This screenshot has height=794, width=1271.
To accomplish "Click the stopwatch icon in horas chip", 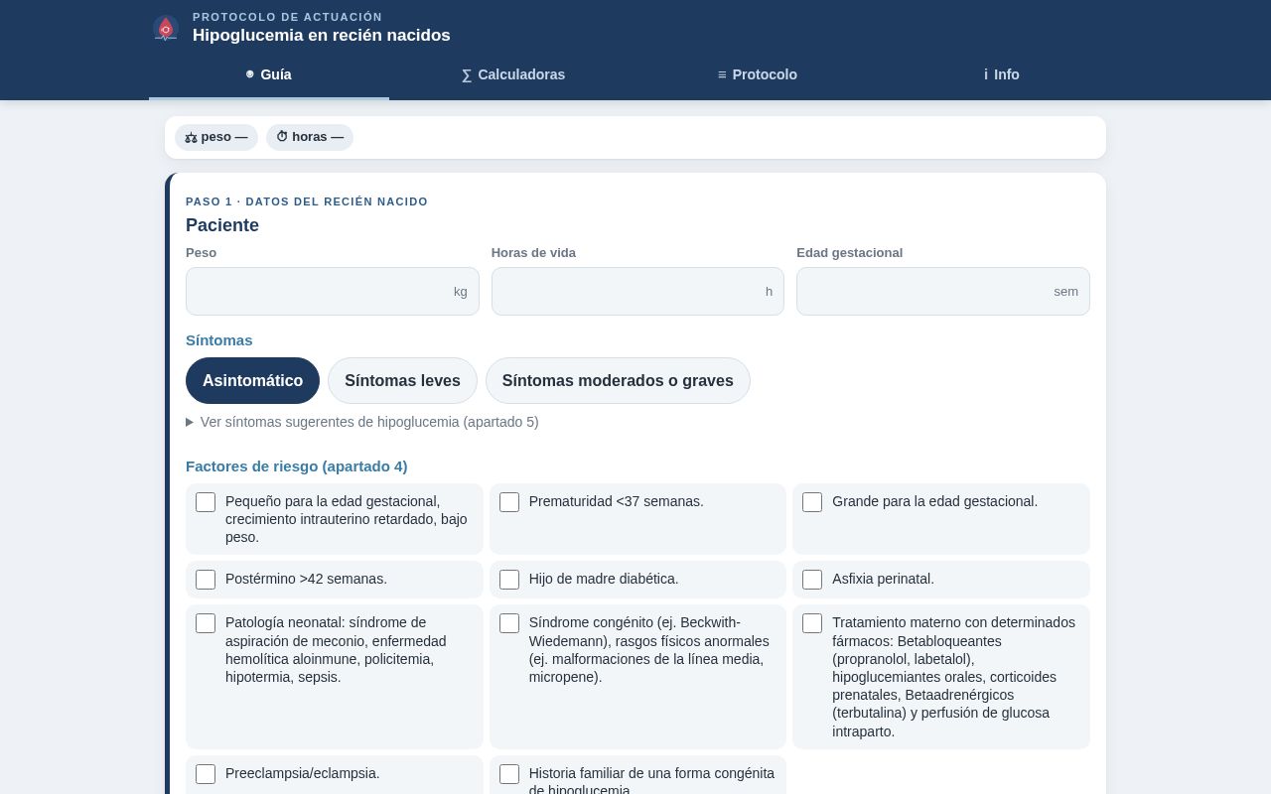I will click(282, 137).
